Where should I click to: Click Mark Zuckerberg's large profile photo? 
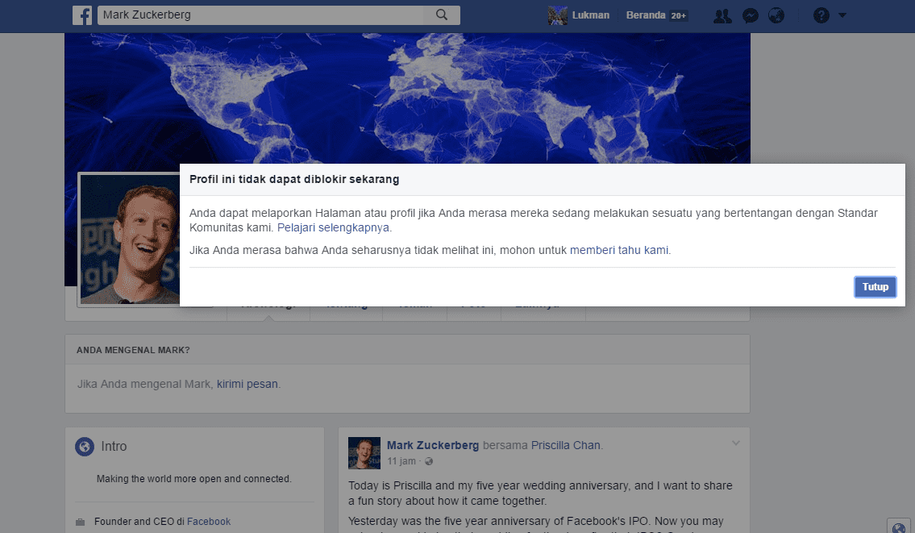130,239
